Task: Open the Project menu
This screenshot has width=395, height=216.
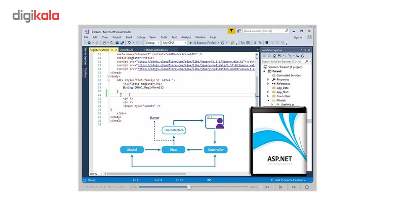Action: point(117,37)
